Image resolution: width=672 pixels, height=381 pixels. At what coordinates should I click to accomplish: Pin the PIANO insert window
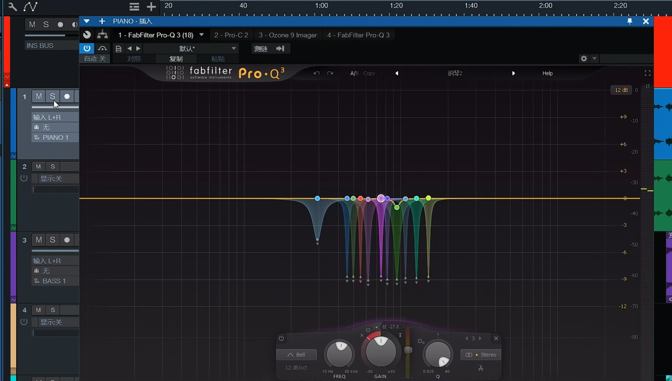tap(630, 21)
